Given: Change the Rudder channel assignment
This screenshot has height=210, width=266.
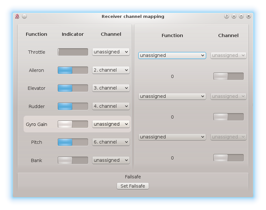Looking at the screenshot, I should (111, 106).
